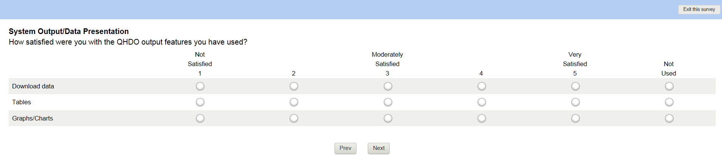Exit this survey
722x156 pixels.
click(x=699, y=9)
